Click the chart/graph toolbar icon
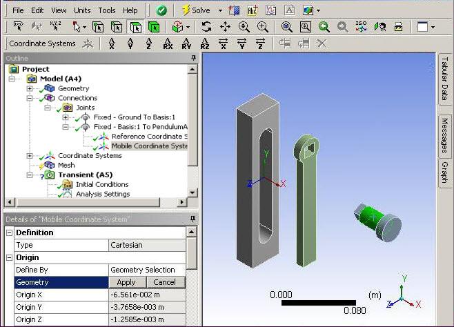 point(270,10)
